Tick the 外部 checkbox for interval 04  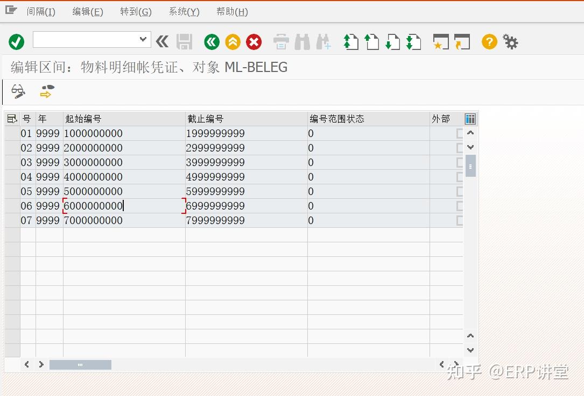click(x=459, y=177)
